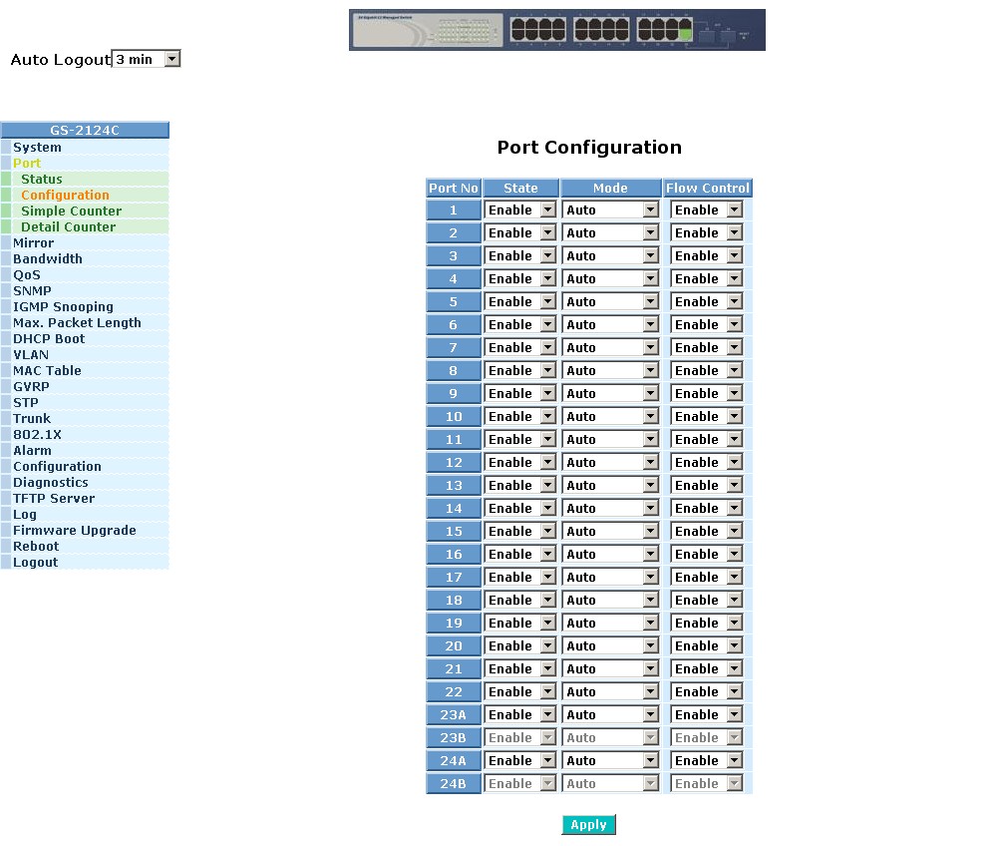Open State dropdown for port 1
Viewport: 1003px width, 846px height.
click(x=520, y=210)
